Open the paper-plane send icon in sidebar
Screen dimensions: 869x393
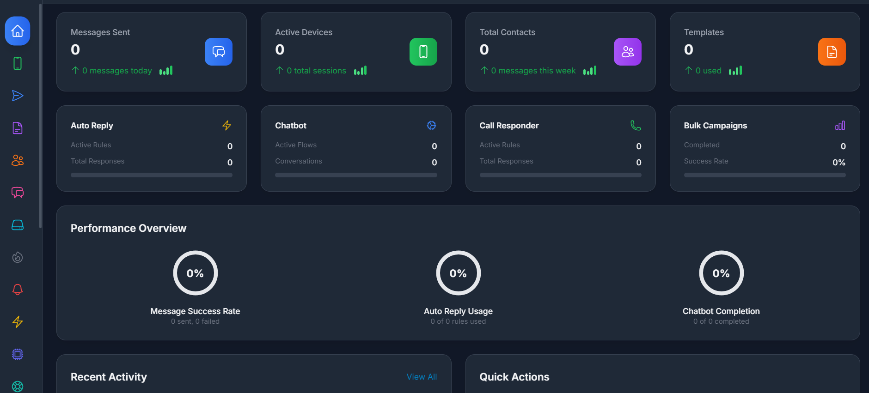[x=18, y=96]
